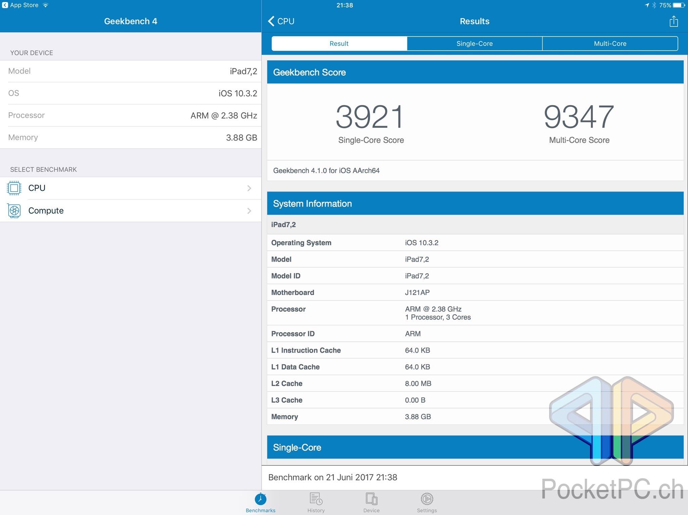This screenshot has width=688, height=515.
Task: Tap the Memory 3.88 GB device row
Action: 131,137
